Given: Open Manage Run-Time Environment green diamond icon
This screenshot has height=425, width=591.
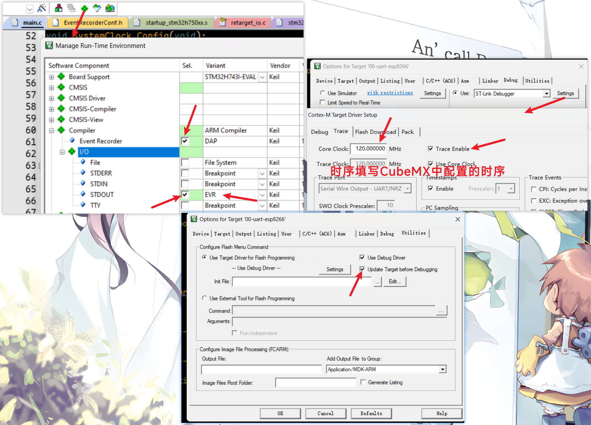Looking at the screenshot, I should coord(84,8).
